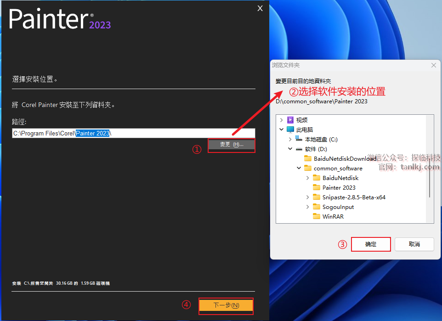Close the 浏览文件夹 dialog
The width and height of the screenshot is (442, 321).
click(x=434, y=65)
